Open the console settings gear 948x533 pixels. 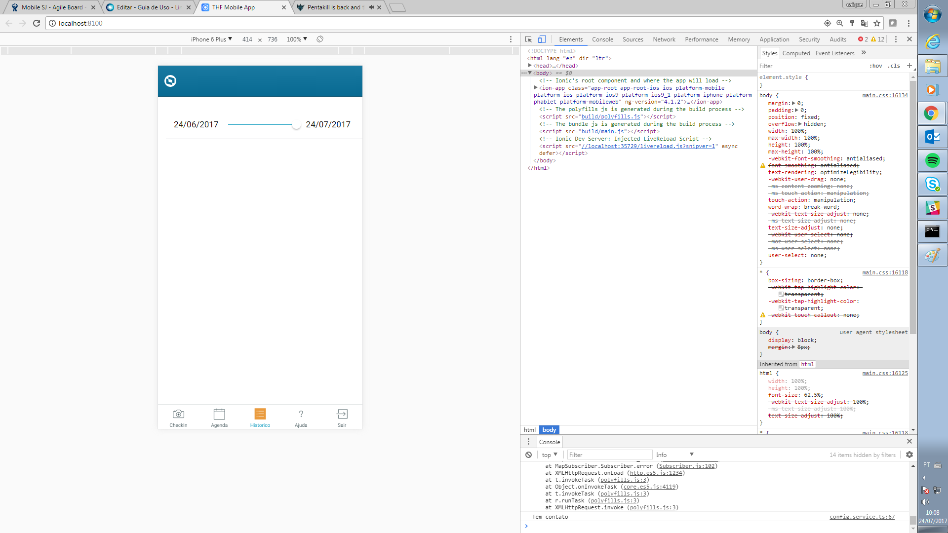pyautogui.click(x=909, y=455)
